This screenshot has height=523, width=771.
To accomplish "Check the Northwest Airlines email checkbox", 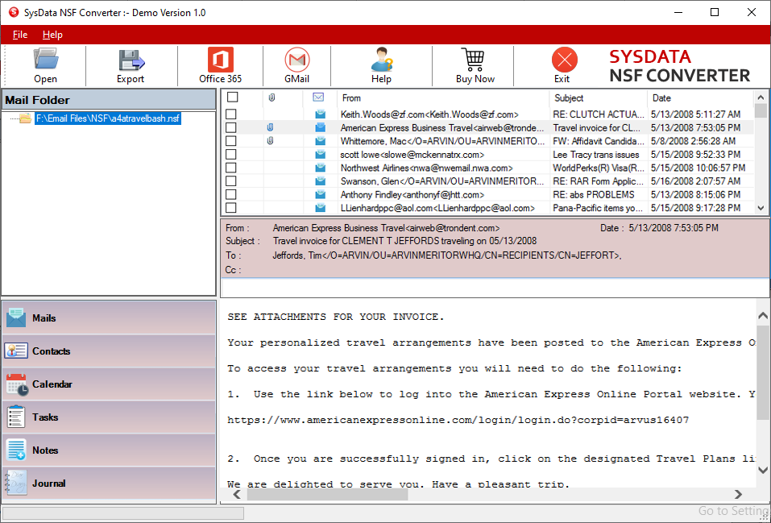I will tap(230, 168).
